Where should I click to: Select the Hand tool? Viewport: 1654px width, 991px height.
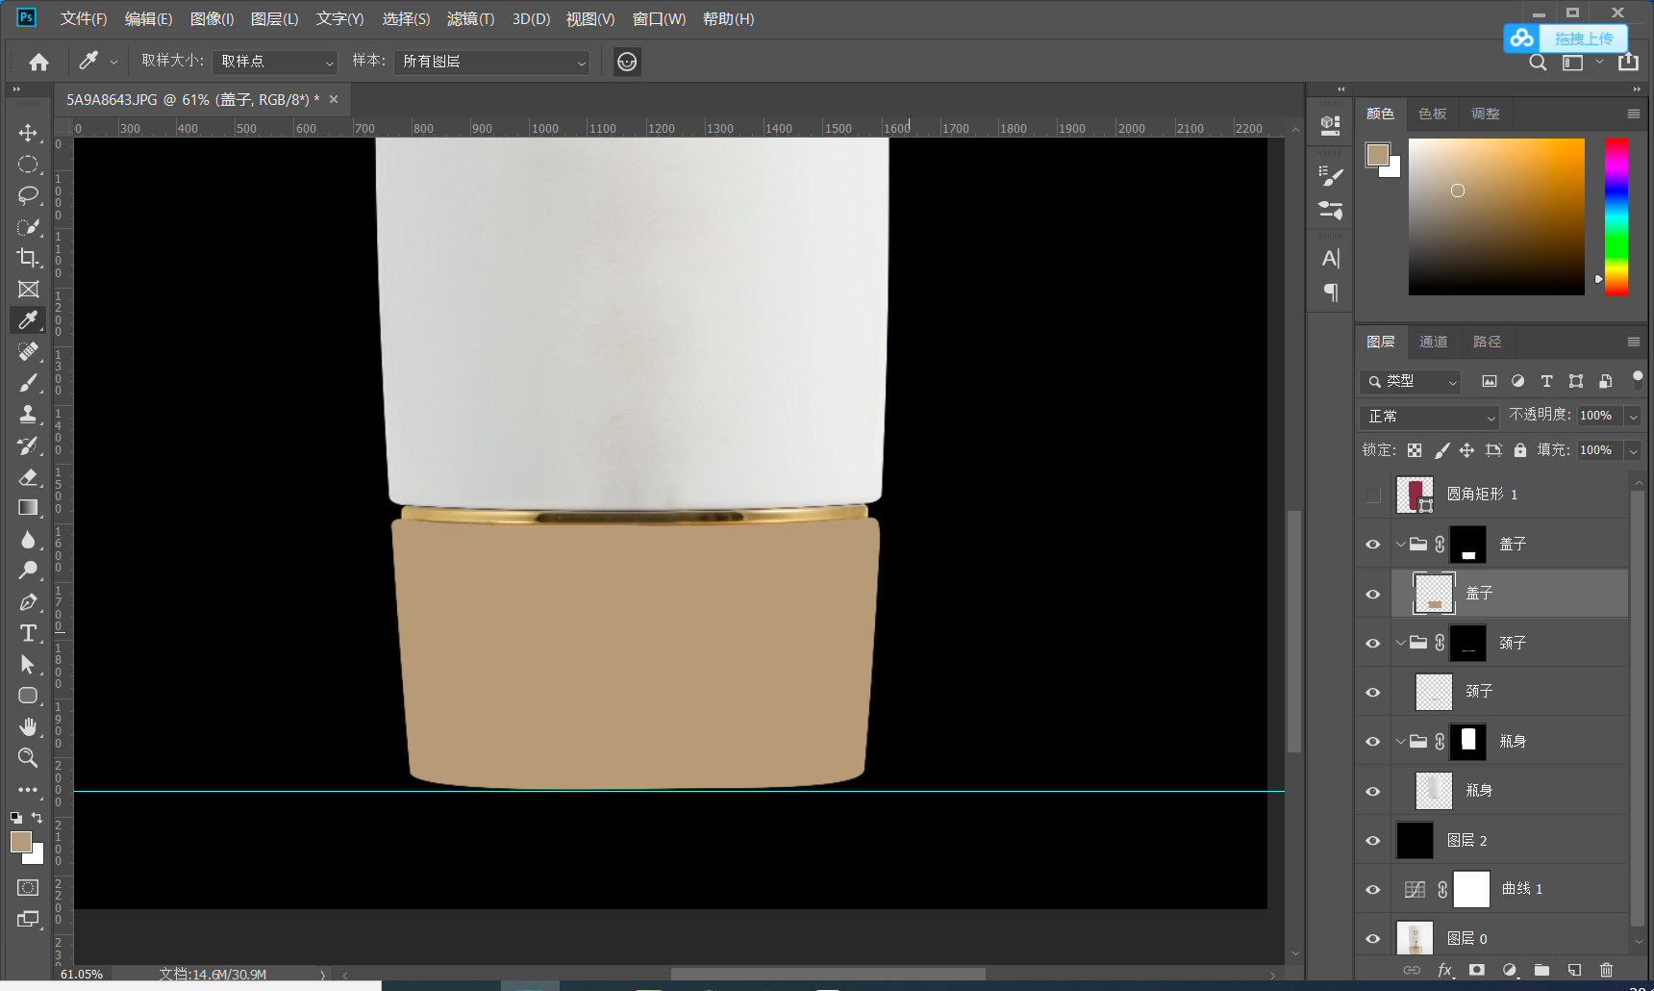28,726
